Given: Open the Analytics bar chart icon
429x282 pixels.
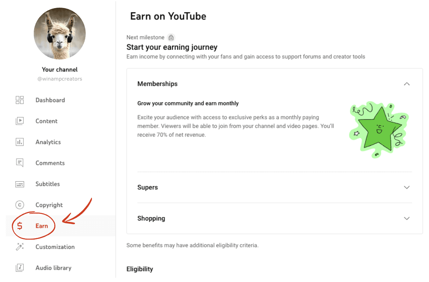Looking at the screenshot, I should click(x=20, y=142).
